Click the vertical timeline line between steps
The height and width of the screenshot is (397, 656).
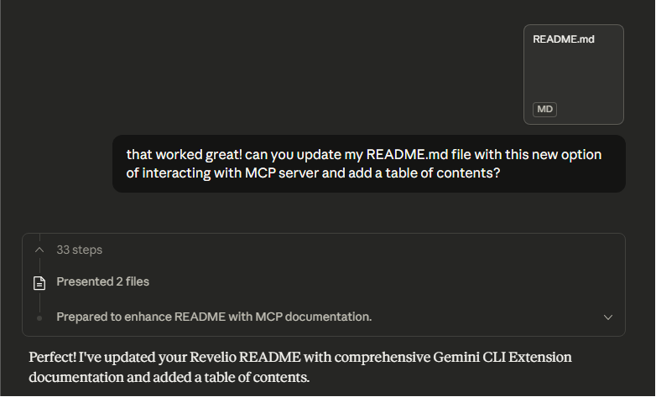[x=39, y=300]
